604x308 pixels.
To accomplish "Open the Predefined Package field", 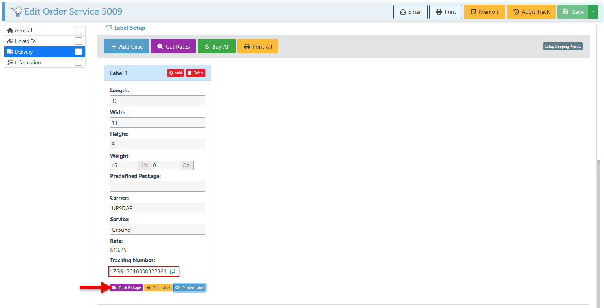I will click(158, 186).
